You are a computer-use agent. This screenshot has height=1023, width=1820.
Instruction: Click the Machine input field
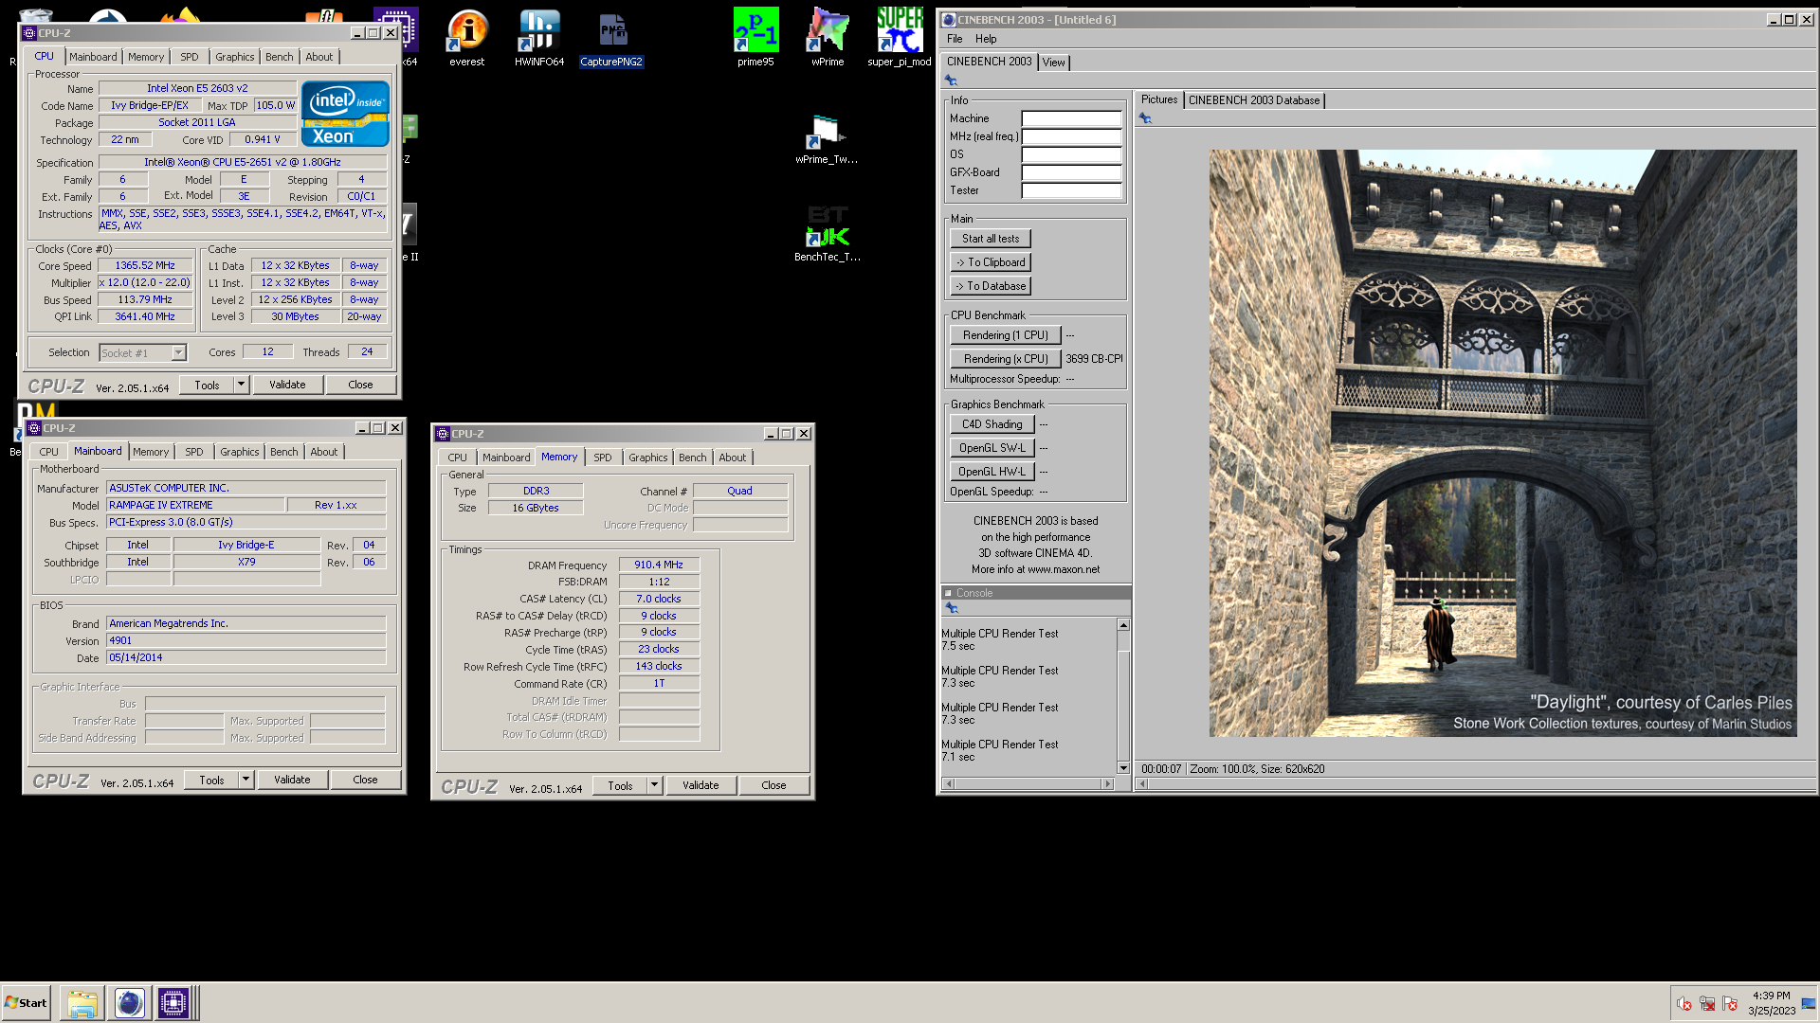(1071, 119)
